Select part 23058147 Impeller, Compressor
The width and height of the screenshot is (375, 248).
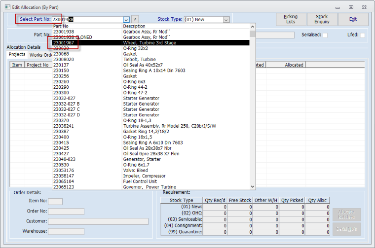point(150,176)
